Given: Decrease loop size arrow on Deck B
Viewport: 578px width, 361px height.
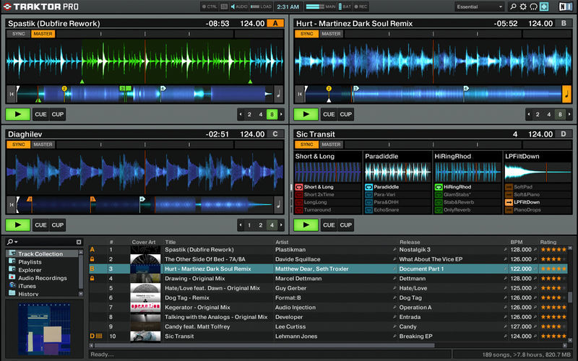Looking at the screenshot, I should pyautogui.click(x=529, y=115).
